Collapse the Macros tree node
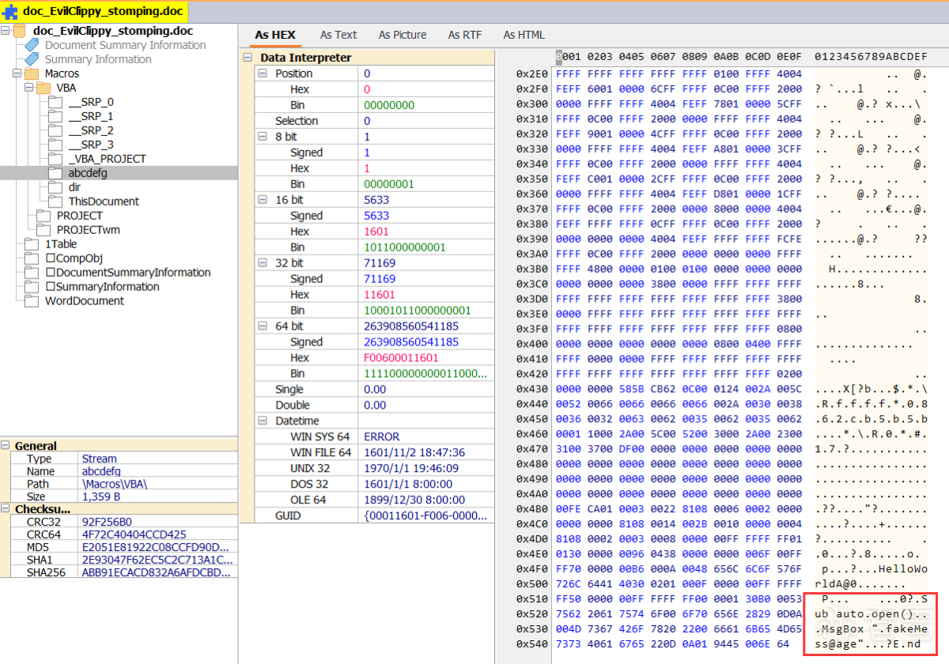949x664 pixels. 17,74
